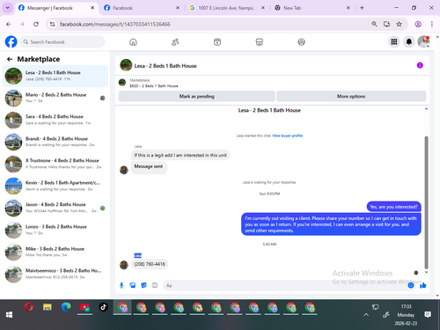Open the account profile picture menu
The image size is (440, 330).
pyautogui.click(x=423, y=42)
